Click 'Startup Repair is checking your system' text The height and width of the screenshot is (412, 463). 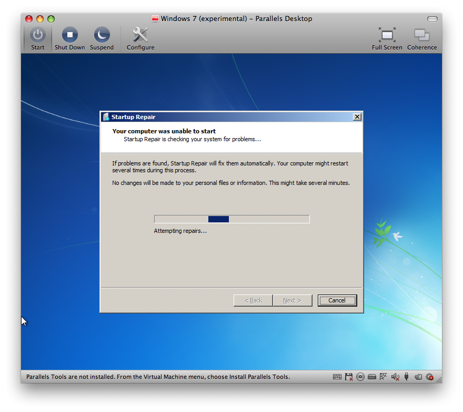pyautogui.click(x=192, y=139)
